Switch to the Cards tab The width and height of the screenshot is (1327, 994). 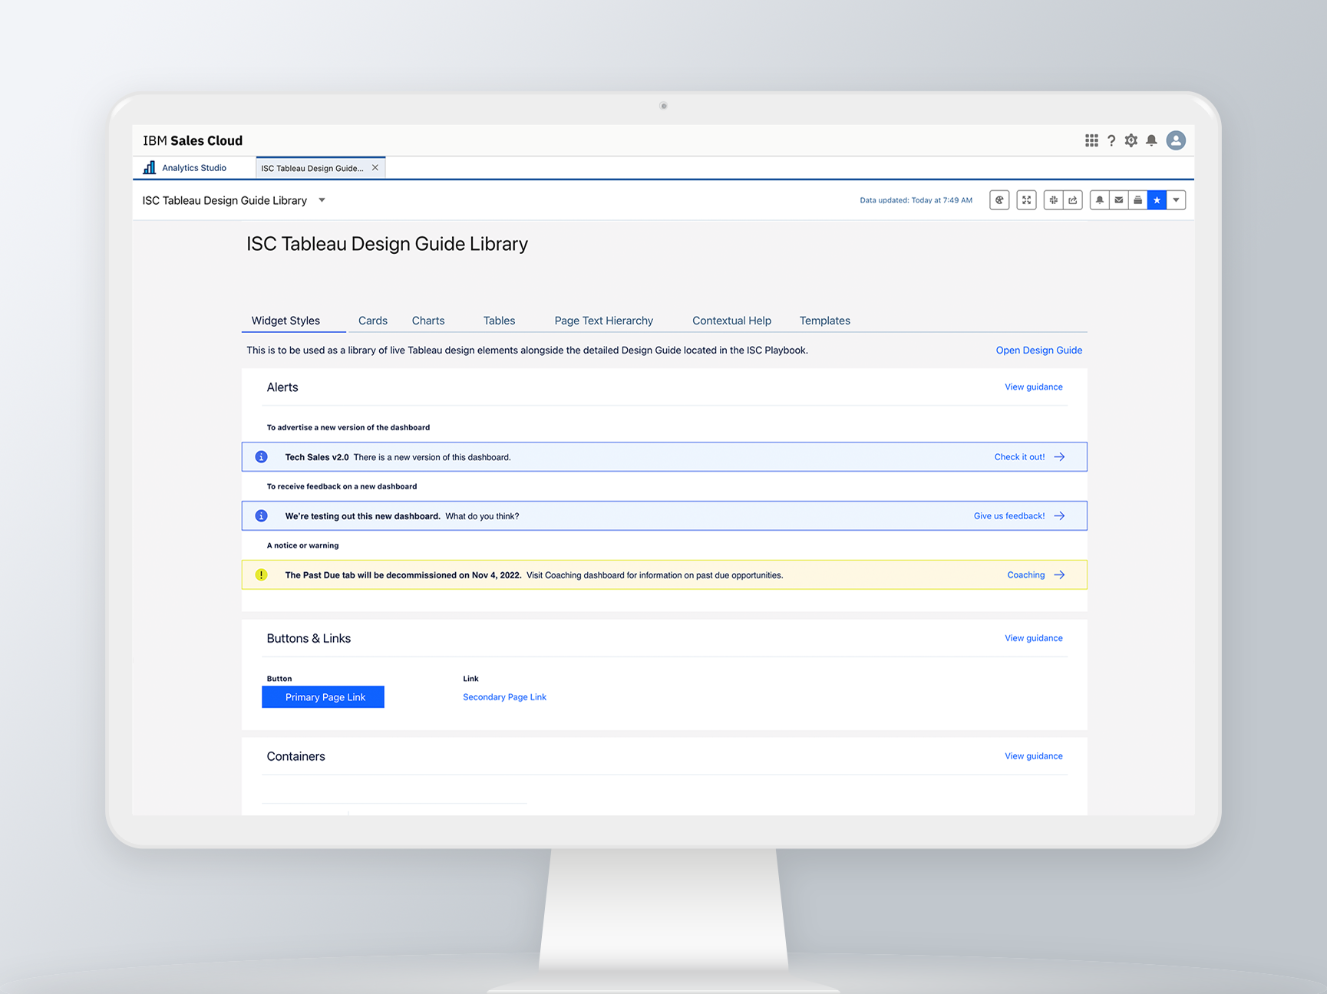tap(373, 321)
